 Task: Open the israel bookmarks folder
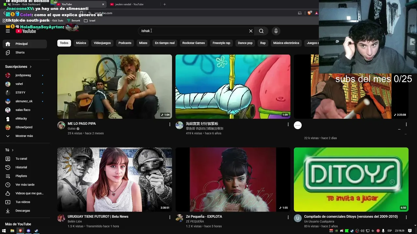click(x=90, y=20)
